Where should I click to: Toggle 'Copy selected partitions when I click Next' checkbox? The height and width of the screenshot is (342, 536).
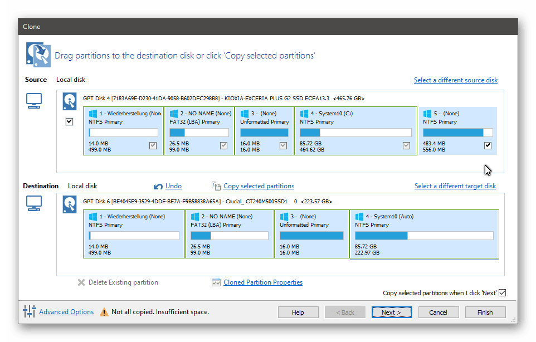coord(502,293)
